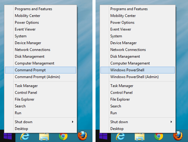Open Internet Explorer below the Command Prompt menu
188x142 pixels.
tap(25, 136)
